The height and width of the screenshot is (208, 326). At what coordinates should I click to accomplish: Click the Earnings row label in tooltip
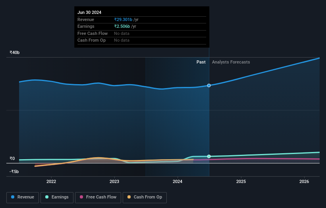(86, 26)
